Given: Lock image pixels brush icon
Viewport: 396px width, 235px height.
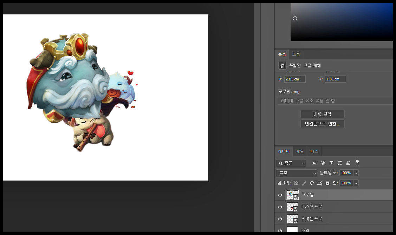Looking at the screenshot, I should pos(304,183).
